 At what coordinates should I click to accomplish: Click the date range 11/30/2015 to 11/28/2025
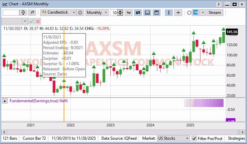[x=73, y=138]
